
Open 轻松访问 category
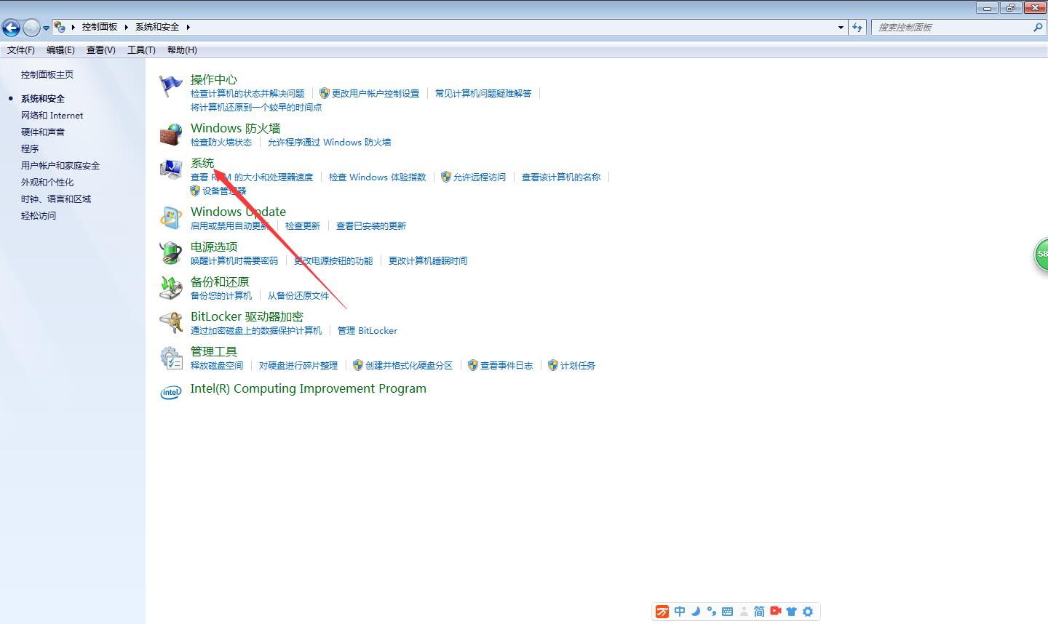point(39,216)
